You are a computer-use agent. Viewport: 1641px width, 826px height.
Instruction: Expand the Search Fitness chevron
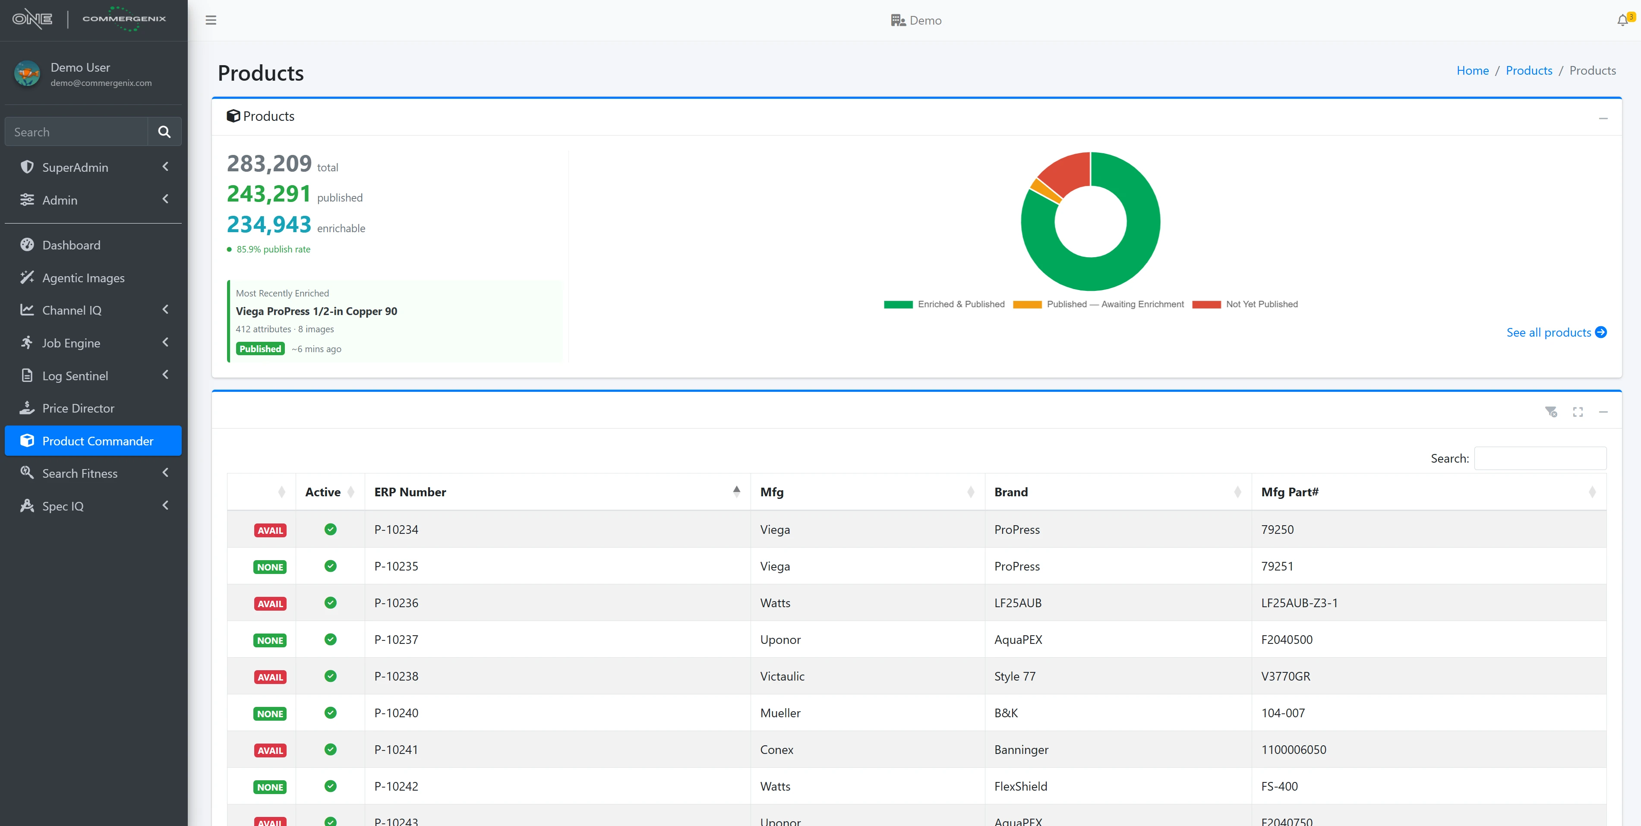coord(166,473)
